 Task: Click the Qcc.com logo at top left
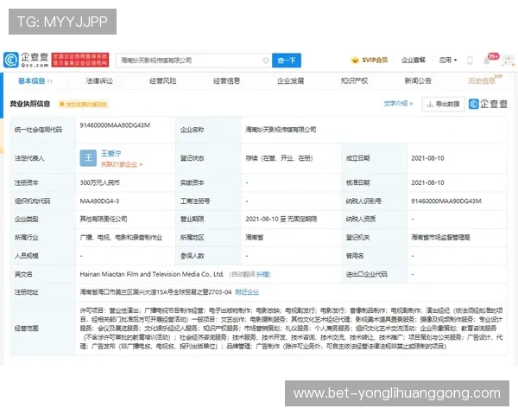pos(27,60)
